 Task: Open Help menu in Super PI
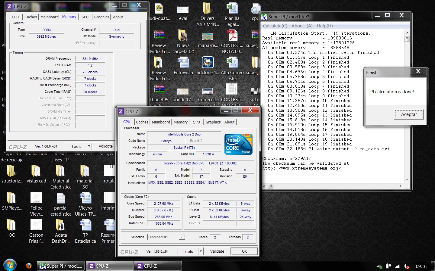pyautogui.click(x=325, y=26)
